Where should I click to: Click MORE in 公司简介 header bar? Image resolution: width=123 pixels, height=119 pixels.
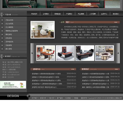point(116,22)
